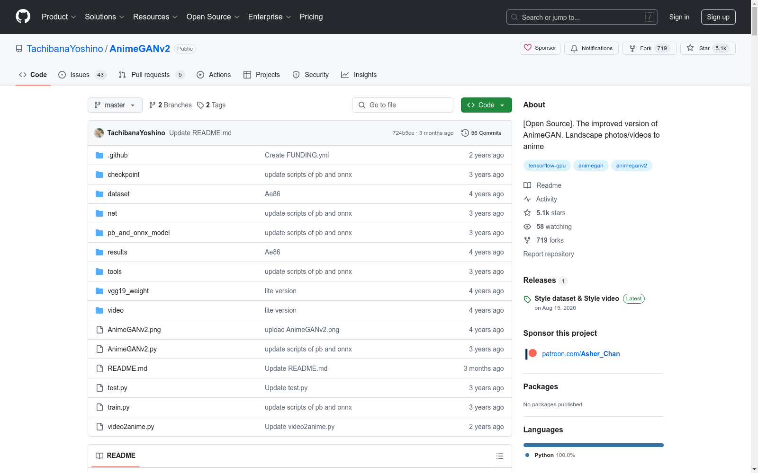Click the release tag icon
The image size is (758, 473).
[x=527, y=299]
